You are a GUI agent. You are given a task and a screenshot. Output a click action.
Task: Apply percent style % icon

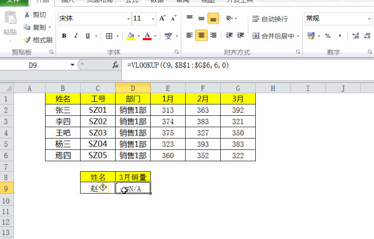coord(328,36)
